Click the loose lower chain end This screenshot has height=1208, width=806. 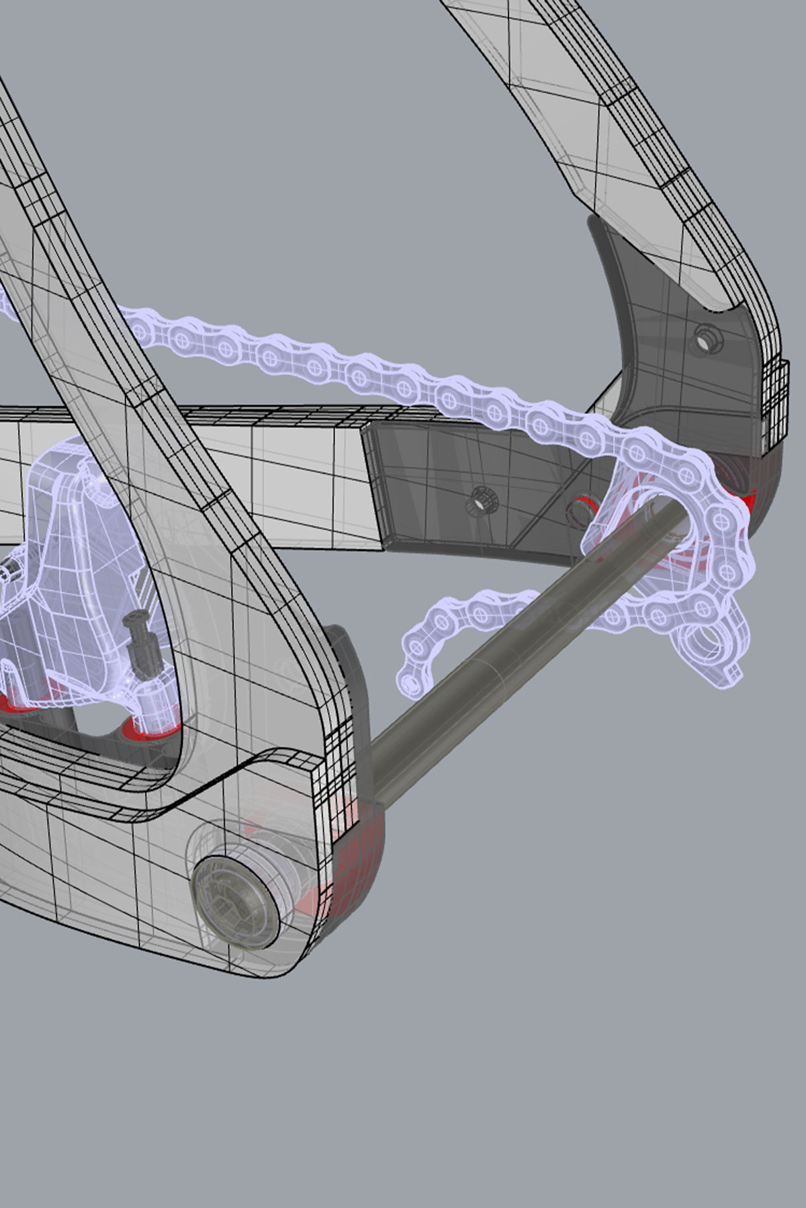point(411,679)
